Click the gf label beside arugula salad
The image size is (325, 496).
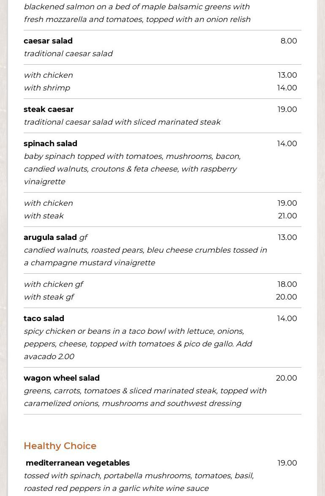pyautogui.click(x=83, y=237)
